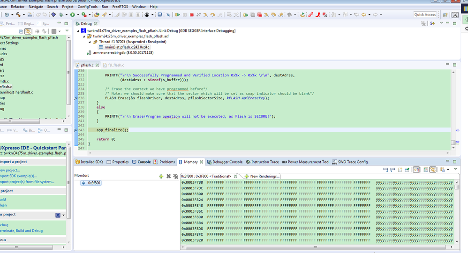Click the red chain link icon in toolbar
The height and width of the screenshot is (253, 468).
tap(311, 15)
